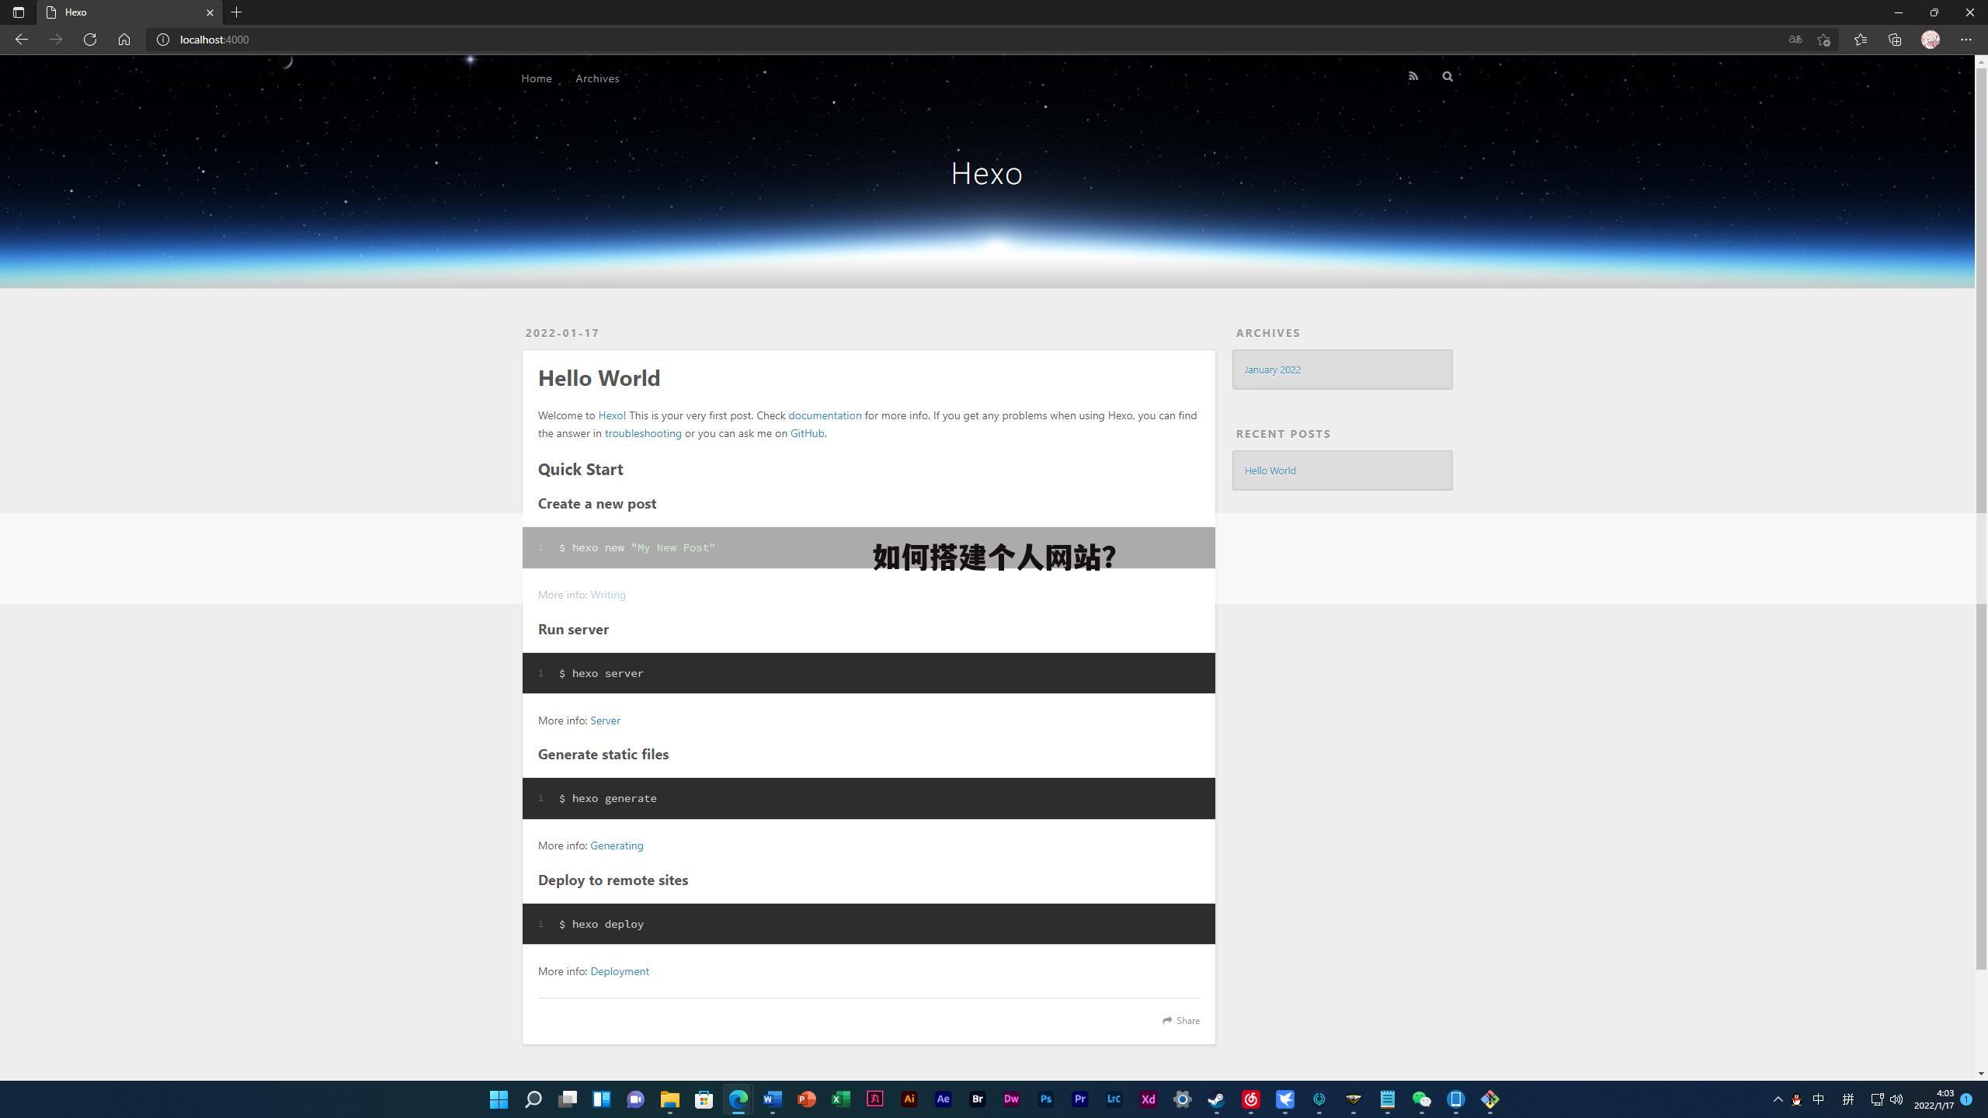Click the page vertical scrollbar thumb
The image size is (1988, 1118).
pos(1981,519)
